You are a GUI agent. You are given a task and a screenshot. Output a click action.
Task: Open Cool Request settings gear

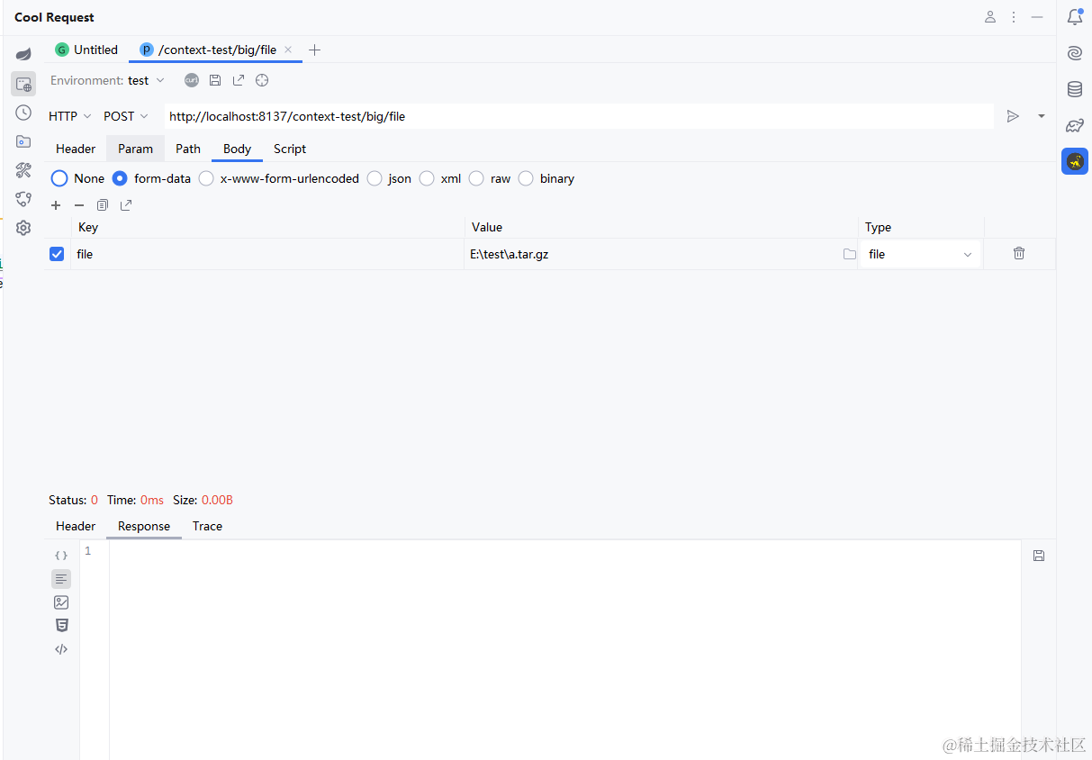23,228
